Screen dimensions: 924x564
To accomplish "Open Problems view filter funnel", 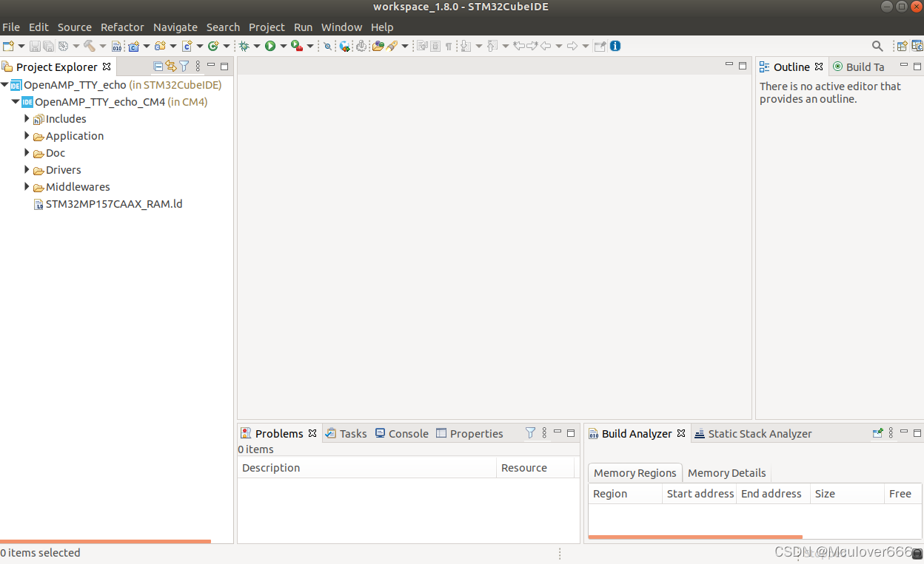I will 530,432.
